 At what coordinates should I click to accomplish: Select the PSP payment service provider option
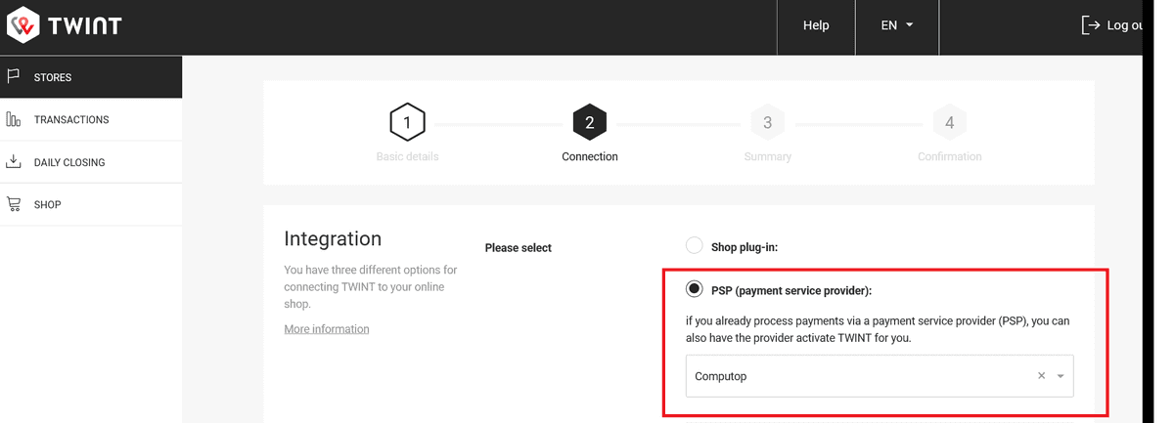pos(694,289)
